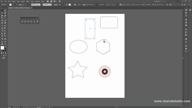Open the Symbols panel icon in right dock

point(186,25)
